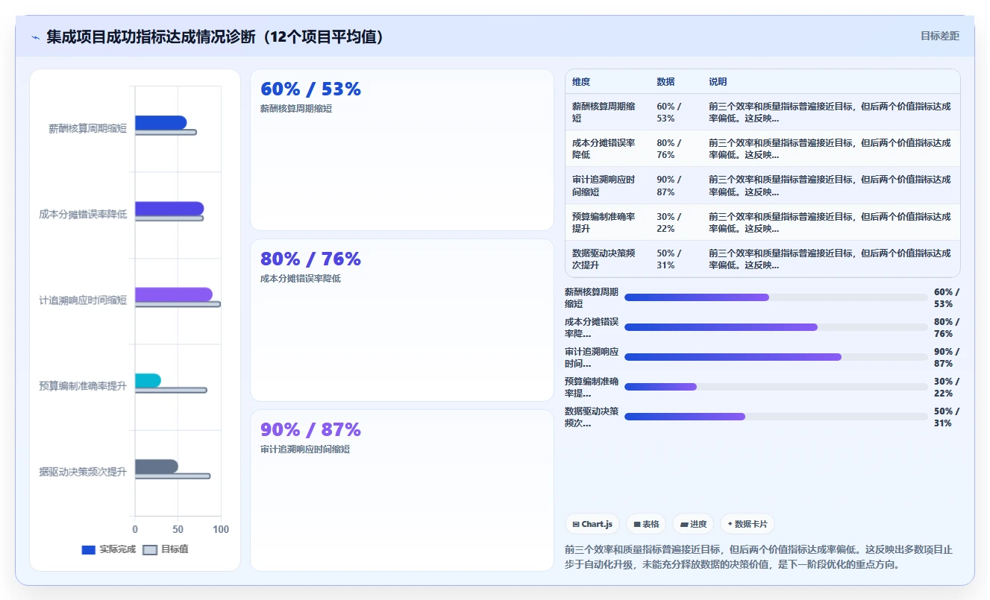The width and height of the screenshot is (990, 600).
Task: Click the 90% / 87% card value
Action: click(x=310, y=430)
